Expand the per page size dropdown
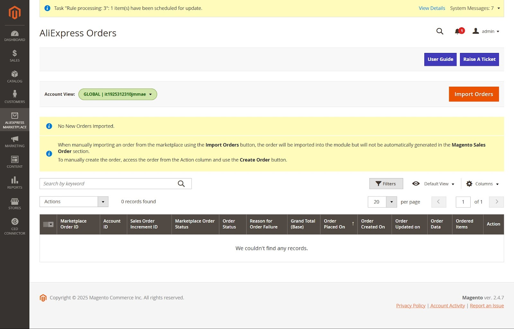Image resolution: width=514 pixels, height=329 pixels. (391, 202)
